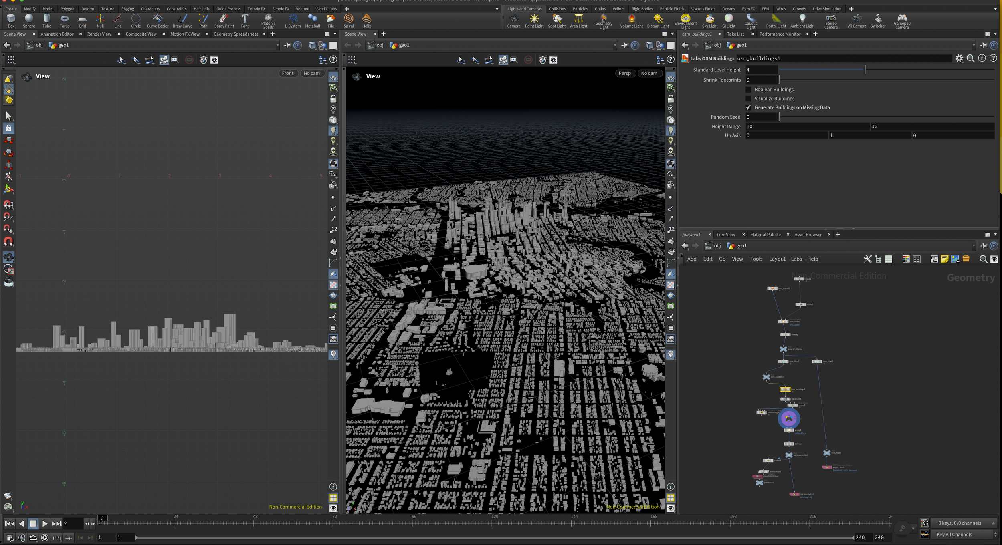Check the Visualize Buildings option
Image resolution: width=1002 pixels, height=545 pixels.
(748, 98)
